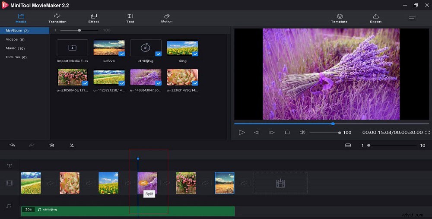Toggle checkmark on cfrtkfjfvg music file
This screenshot has height=219, width=432.
tap(158, 54)
